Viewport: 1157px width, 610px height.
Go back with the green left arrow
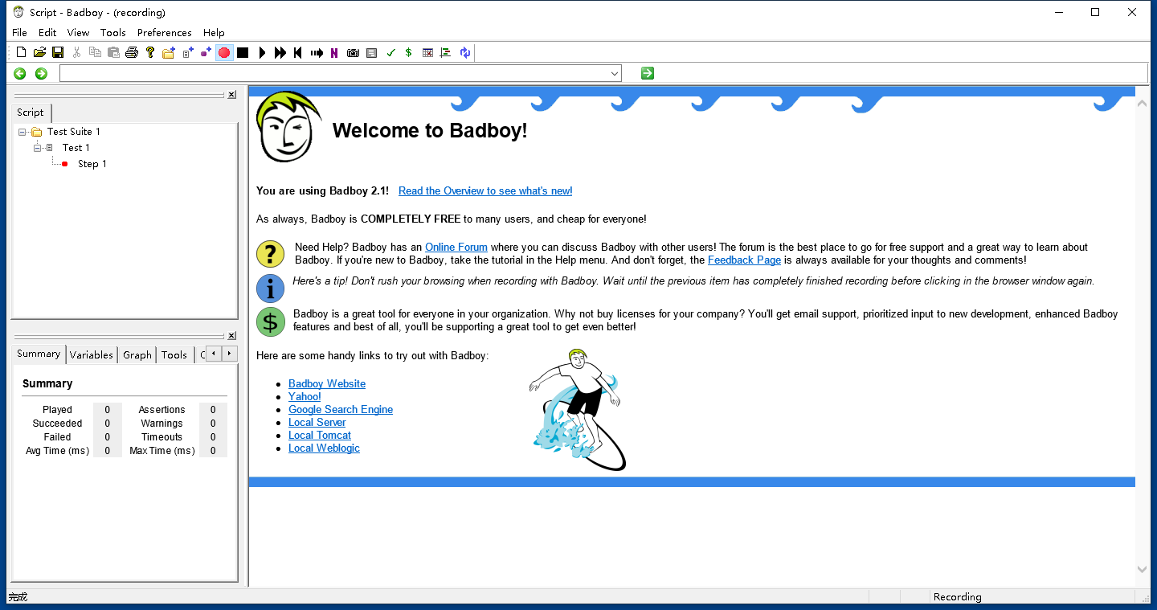click(x=20, y=74)
